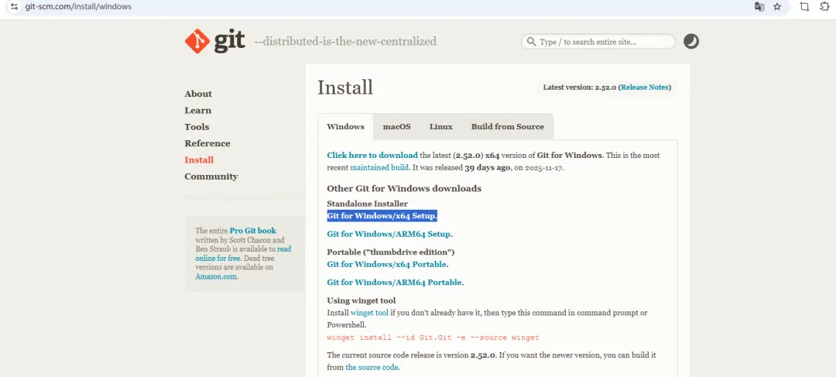
Task: Click the winget install command text
Action: click(x=433, y=338)
